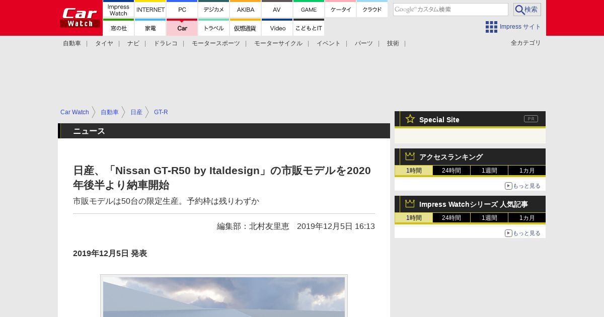Select 1週間 tab in 人気記事
Screen dimensions: 604x317
click(x=489, y=218)
